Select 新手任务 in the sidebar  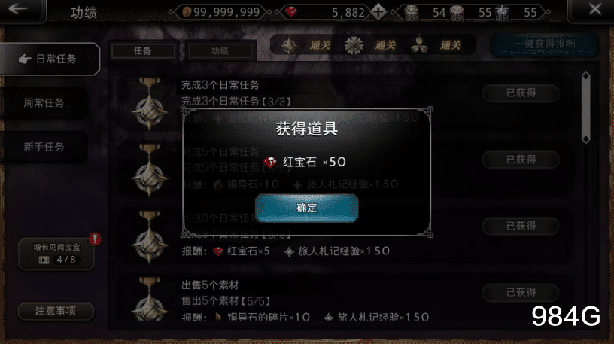44,147
